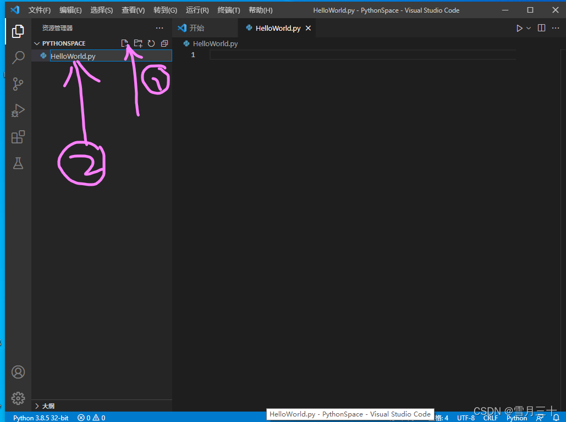Open the run button dropdown arrow
566x422 pixels.
[529, 28]
